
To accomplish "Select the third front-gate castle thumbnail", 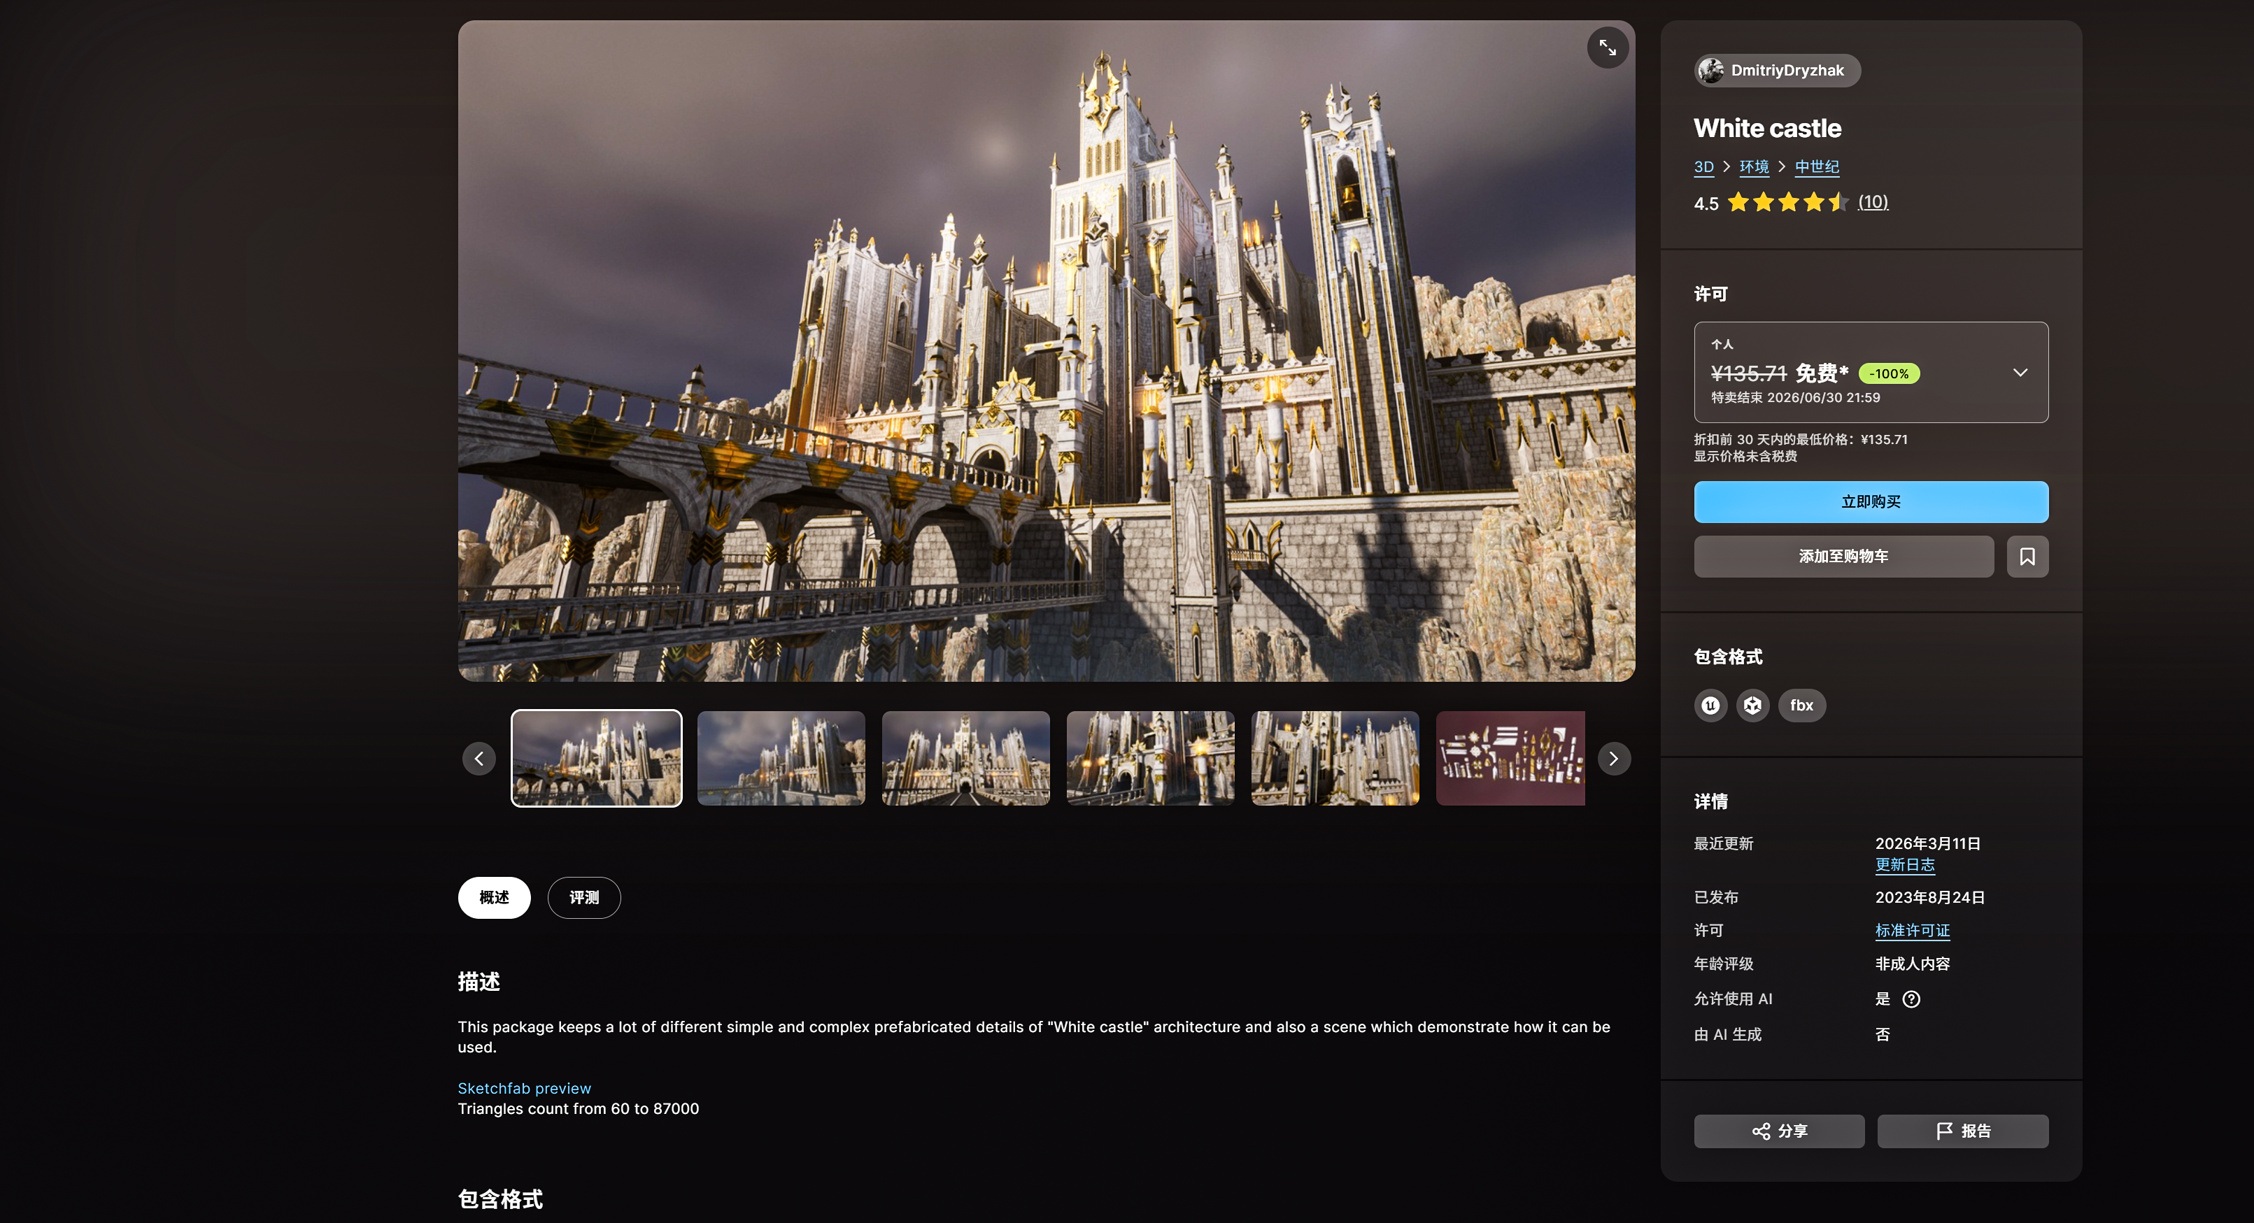I will click(965, 759).
